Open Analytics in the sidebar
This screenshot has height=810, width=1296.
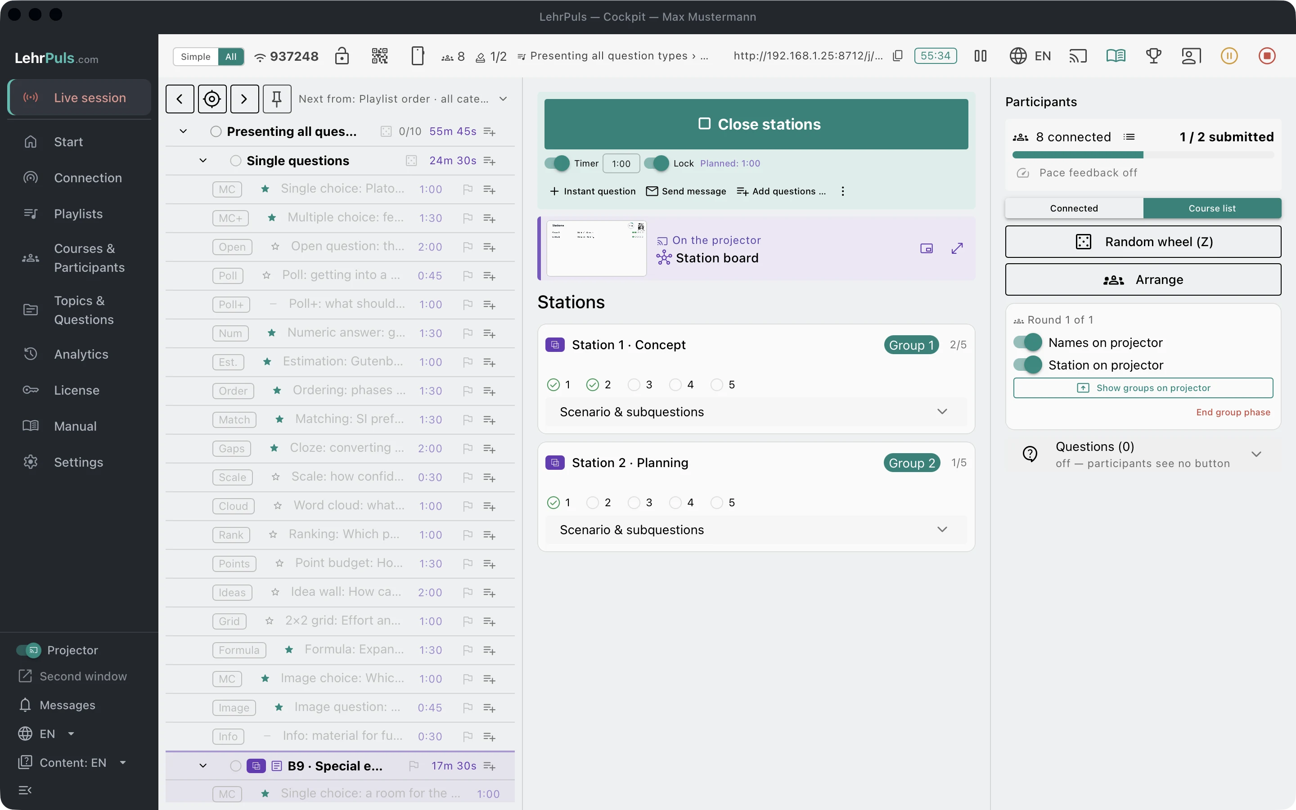pos(79,354)
